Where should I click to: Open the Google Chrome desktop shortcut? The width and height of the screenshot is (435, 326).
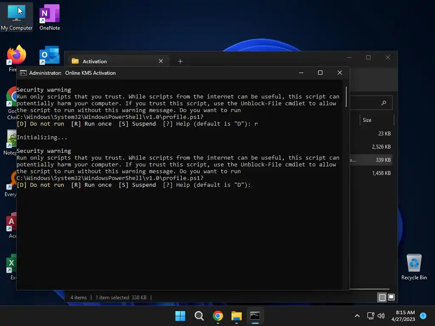click(x=11, y=103)
